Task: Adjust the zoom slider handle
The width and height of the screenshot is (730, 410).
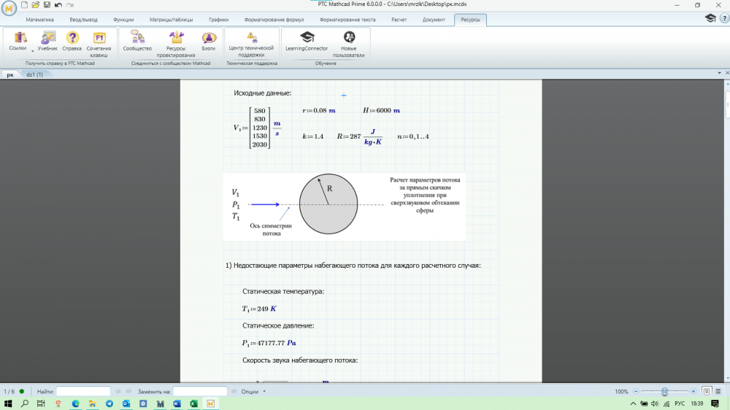Action: (664, 392)
